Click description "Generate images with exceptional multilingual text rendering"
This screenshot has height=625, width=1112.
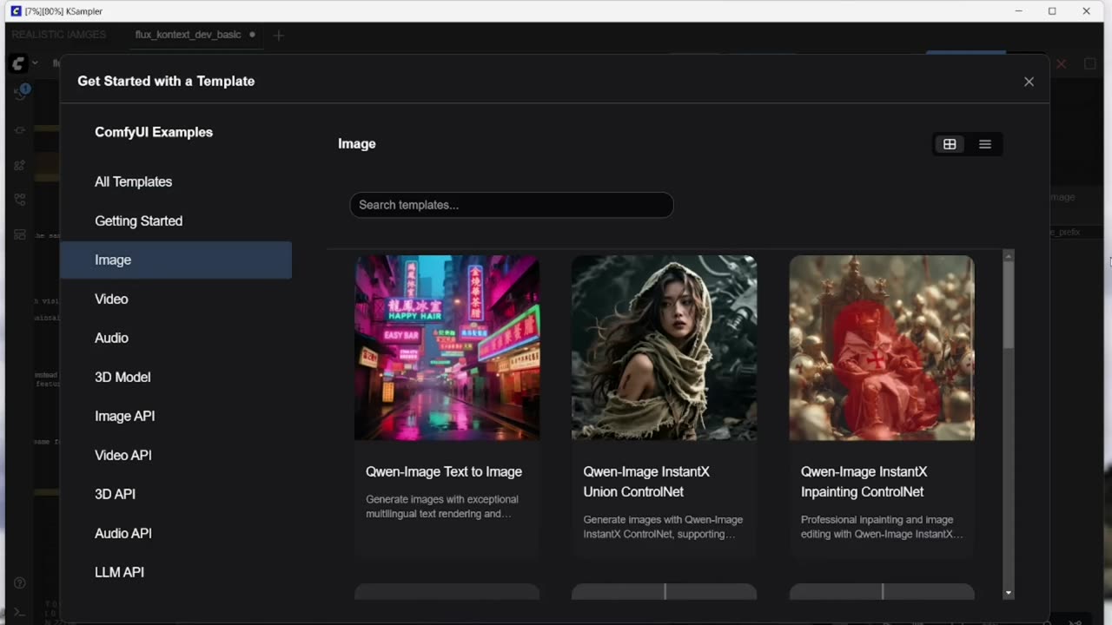[x=442, y=506]
